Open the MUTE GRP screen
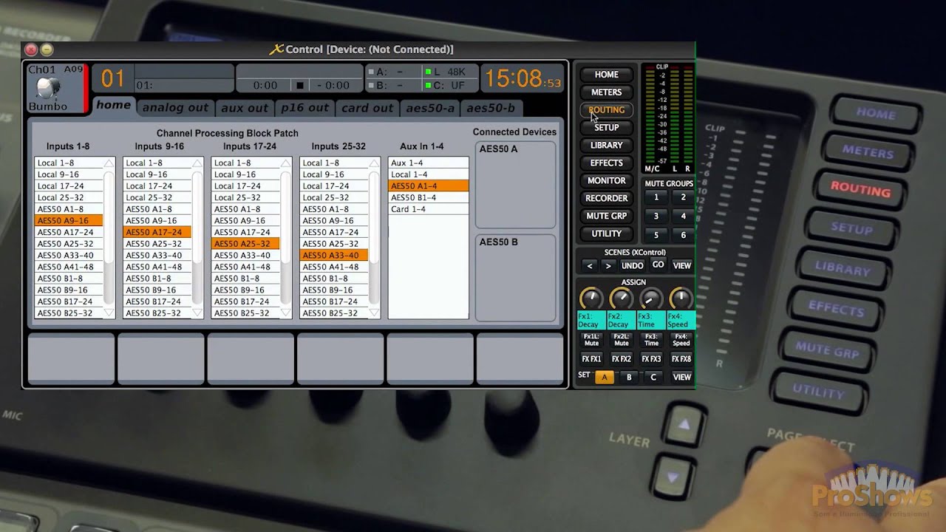The image size is (946, 532). coord(607,216)
